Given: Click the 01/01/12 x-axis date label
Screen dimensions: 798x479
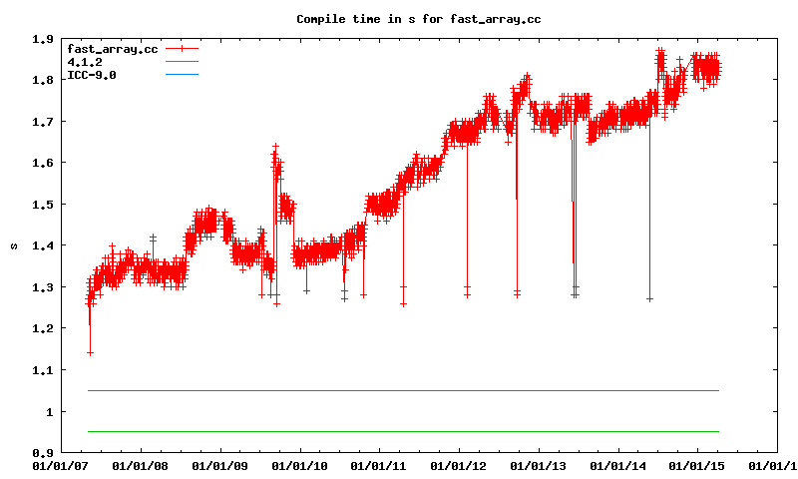Looking at the screenshot, I should pyautogui.click(x=459, y=465).
